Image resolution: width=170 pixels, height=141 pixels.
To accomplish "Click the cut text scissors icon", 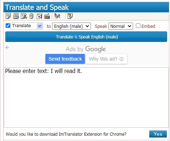I will [x=24, y=16].
